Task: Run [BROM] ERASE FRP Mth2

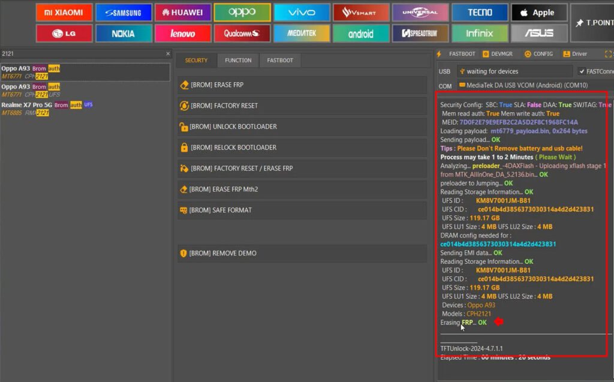Action: (x=302, y=190)
